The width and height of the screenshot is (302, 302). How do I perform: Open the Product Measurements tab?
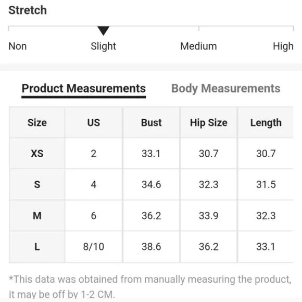click(84, 89)
